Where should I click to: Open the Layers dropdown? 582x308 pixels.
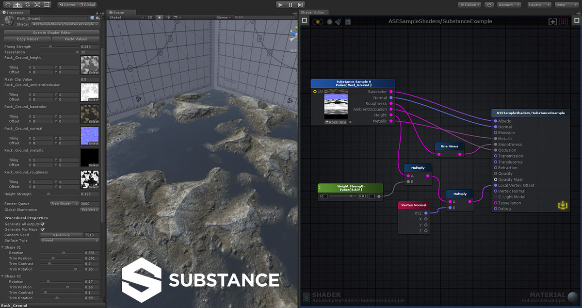538,4
